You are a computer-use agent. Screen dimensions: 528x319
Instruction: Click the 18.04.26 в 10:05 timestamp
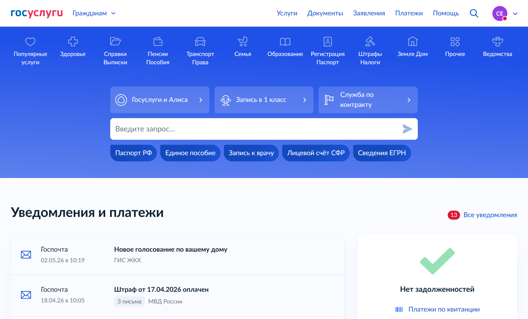click(x=63, y=300)
